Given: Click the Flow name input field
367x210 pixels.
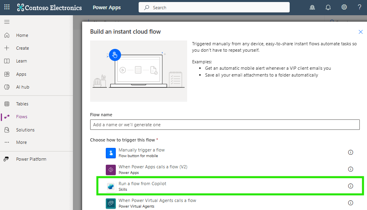Looking at the screenshot, I should 225,125.
